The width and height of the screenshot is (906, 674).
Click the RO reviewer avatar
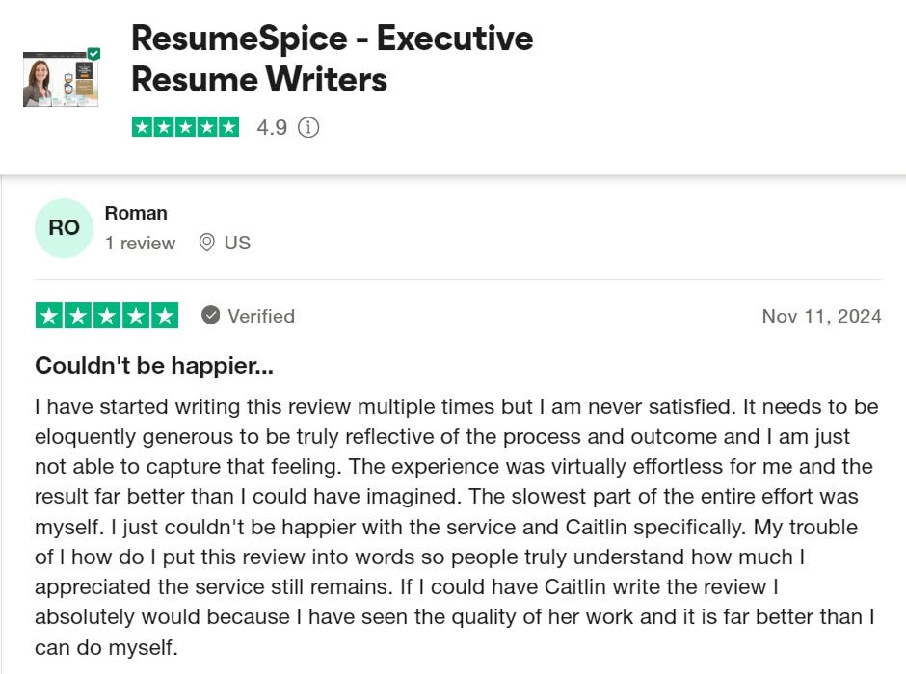[x=64, y=228]
